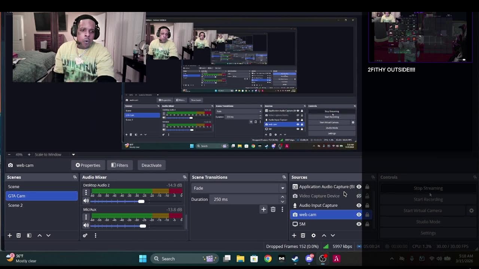
Task: Add a new scene with the plus icon in Scenes
Action: coord(10,235)
